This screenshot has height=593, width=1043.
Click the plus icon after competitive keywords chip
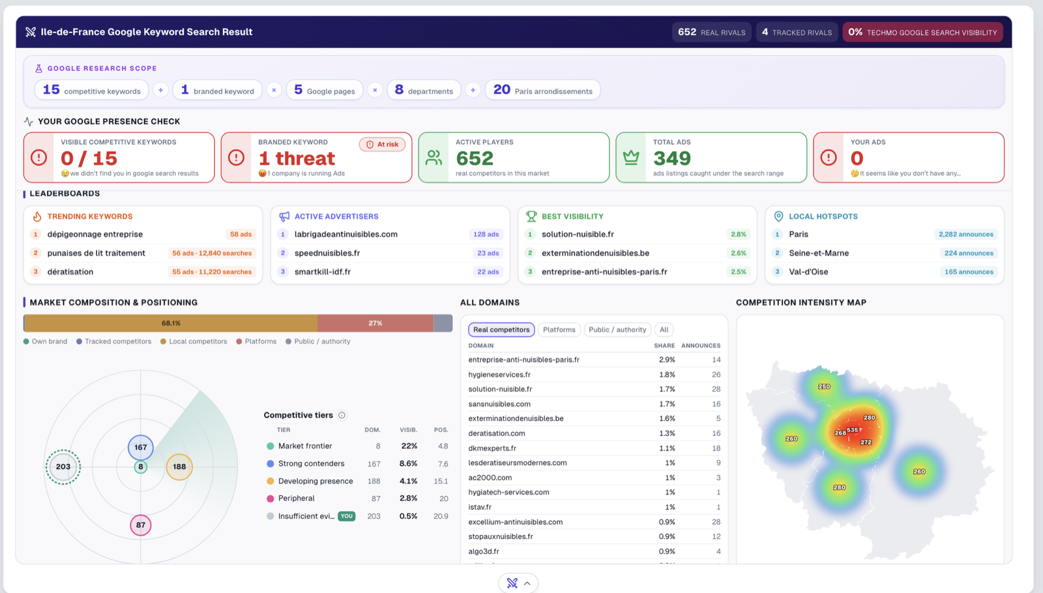pos(160,90)
